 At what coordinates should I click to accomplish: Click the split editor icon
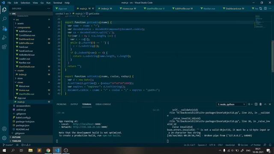tap(265, 9)
